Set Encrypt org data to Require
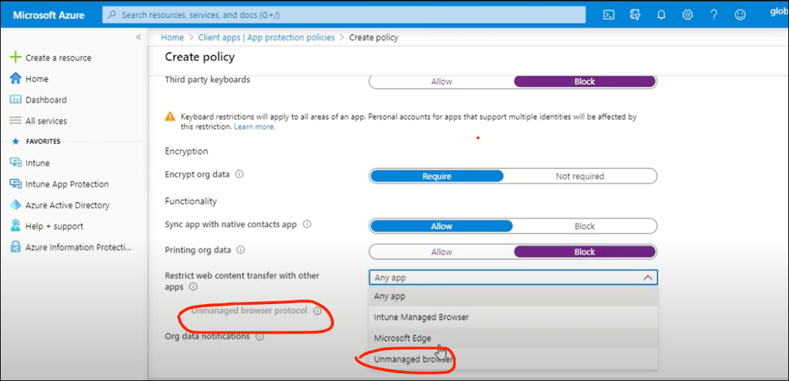789x381 pixels. (437, 176)
